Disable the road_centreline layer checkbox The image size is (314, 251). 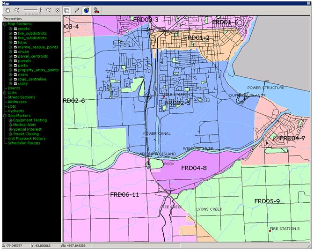15,79
